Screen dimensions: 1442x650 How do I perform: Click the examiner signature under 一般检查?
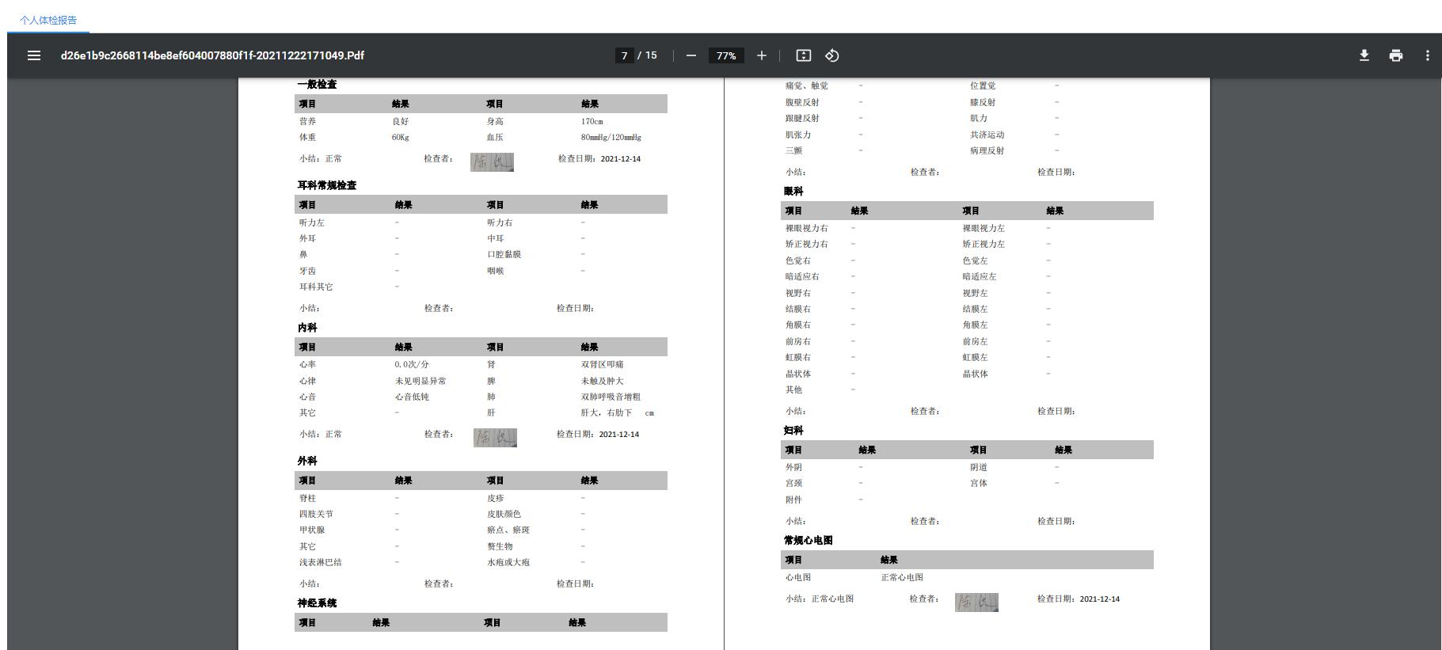[x=492, y=162]
